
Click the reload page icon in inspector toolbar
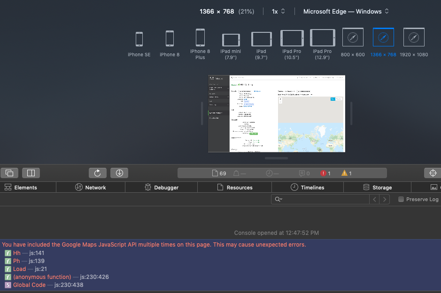(98, 173)
